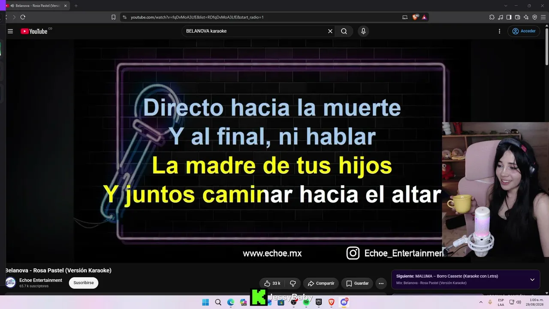Open Epic Games Launcher from taskbar
Screen dimensions: 549x309
[x=319, y=302]
